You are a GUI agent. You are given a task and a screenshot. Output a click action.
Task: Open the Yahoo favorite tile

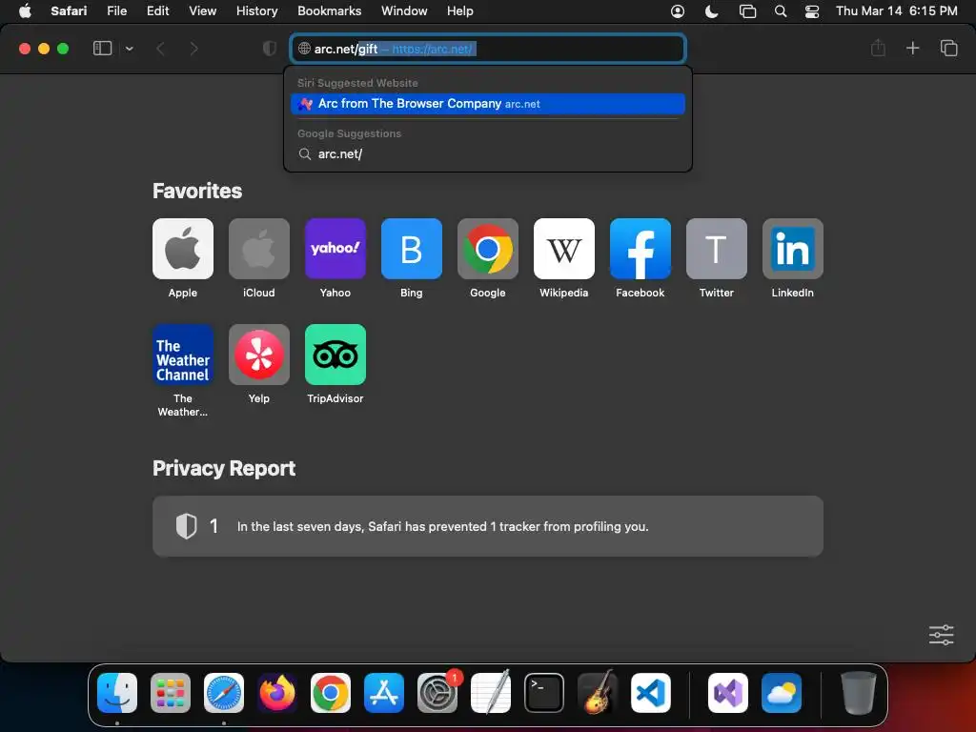tap(335, 249)
